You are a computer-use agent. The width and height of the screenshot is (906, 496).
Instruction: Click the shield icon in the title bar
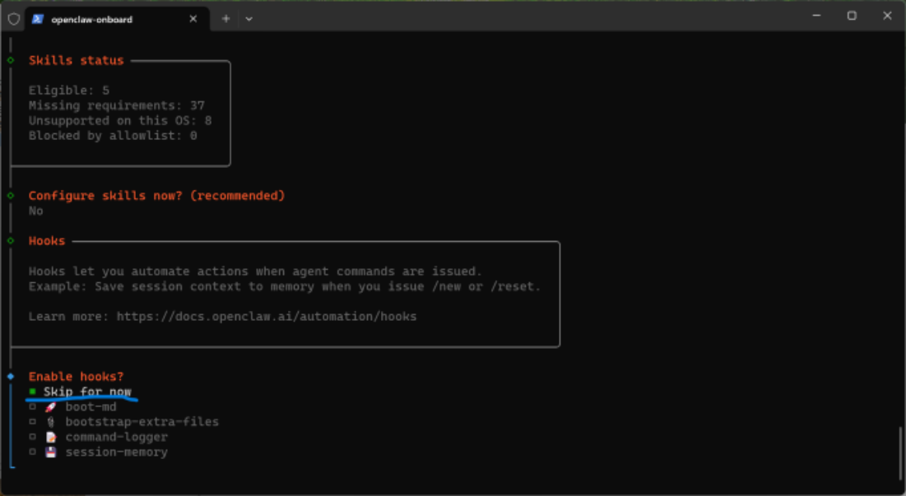point(13,18)
